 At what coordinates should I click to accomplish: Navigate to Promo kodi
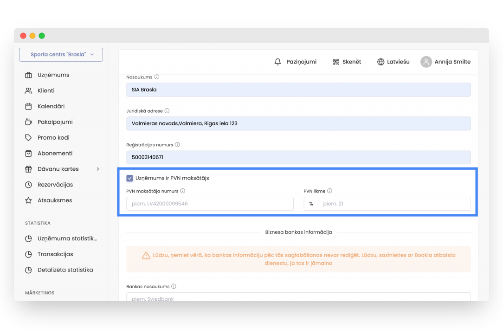coord(53,138)
